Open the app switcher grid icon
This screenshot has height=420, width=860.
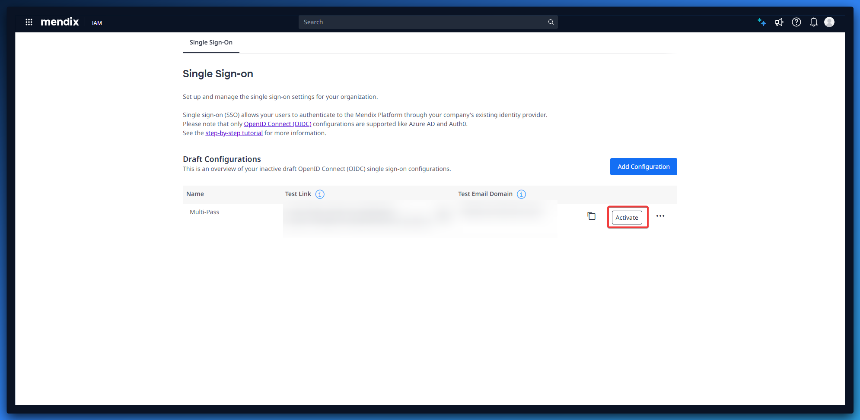click(x=29, y=22)
